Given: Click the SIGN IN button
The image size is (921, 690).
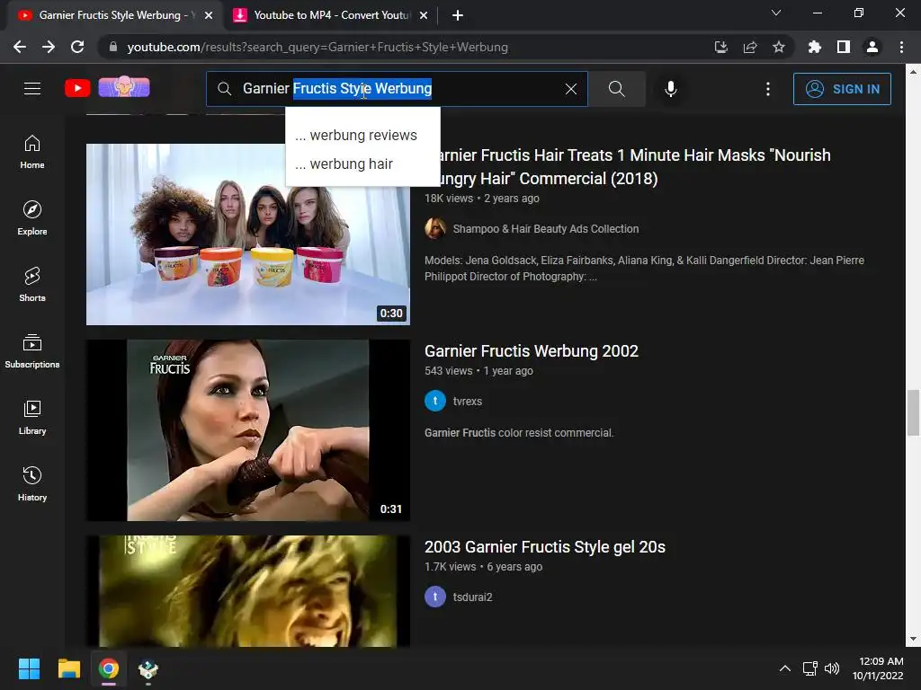Looking at the screenshot, I should tap(842, 89).
